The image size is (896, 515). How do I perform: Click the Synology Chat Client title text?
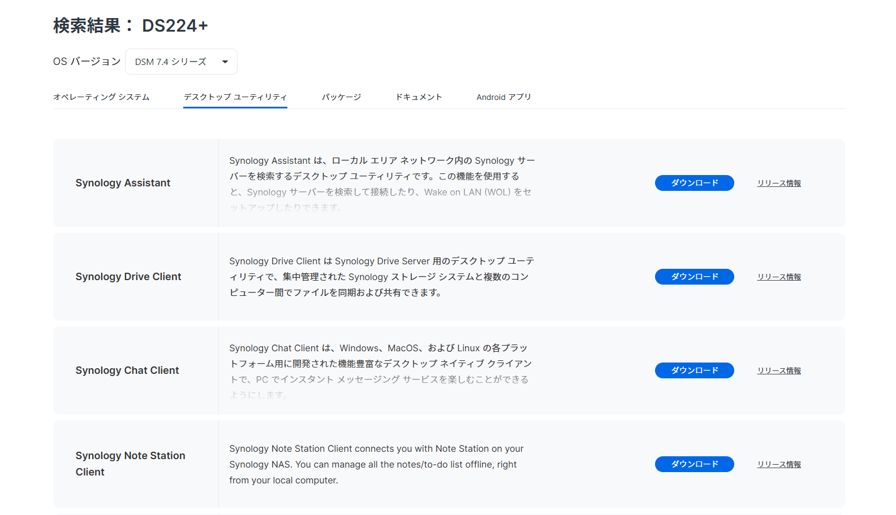coord(127,370)
